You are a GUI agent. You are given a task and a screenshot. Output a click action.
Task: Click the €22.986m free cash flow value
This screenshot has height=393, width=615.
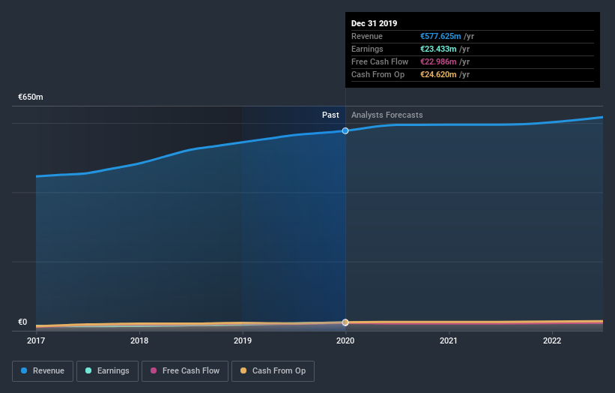pos(438,61)
